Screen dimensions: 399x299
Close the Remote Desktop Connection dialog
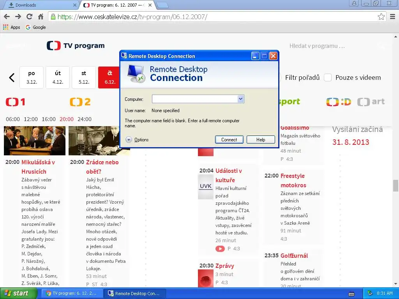click(x=273, y=56)
